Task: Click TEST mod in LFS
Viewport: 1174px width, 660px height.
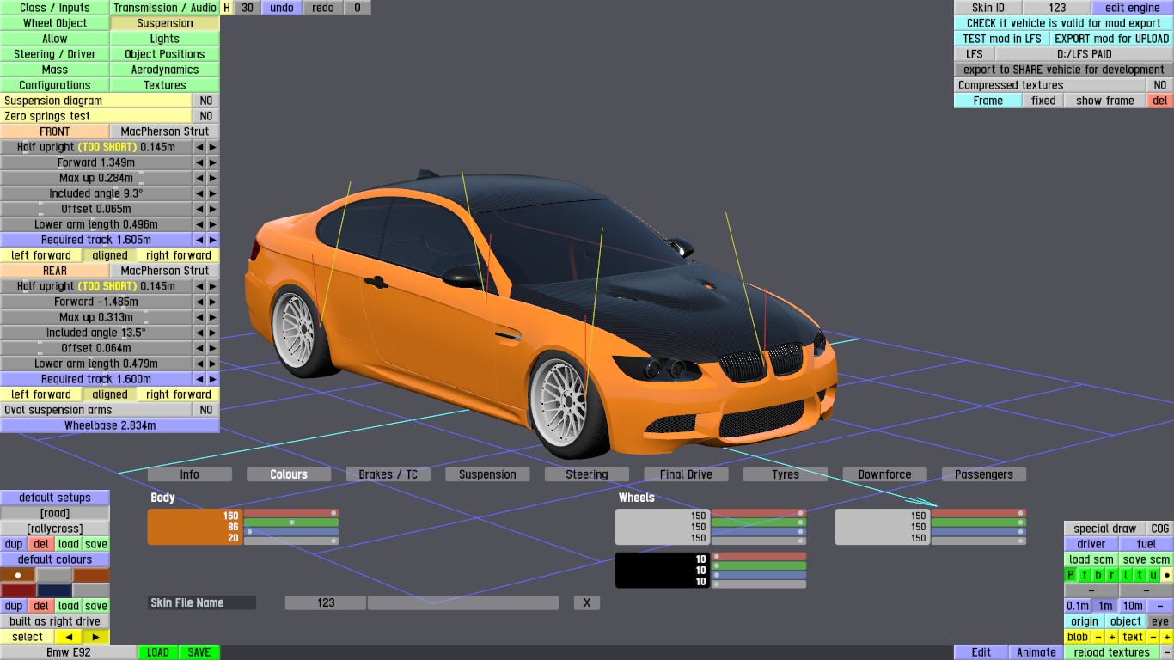Action: (x=1002, y=39)
